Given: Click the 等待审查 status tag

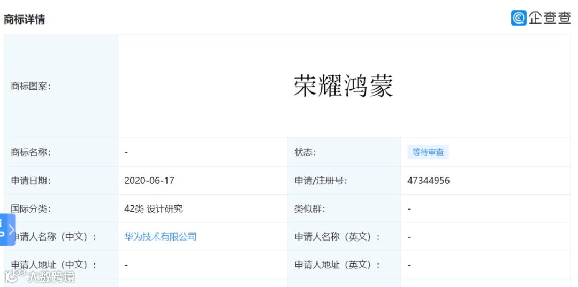Looking at the screenshot, I should [428, 152].
